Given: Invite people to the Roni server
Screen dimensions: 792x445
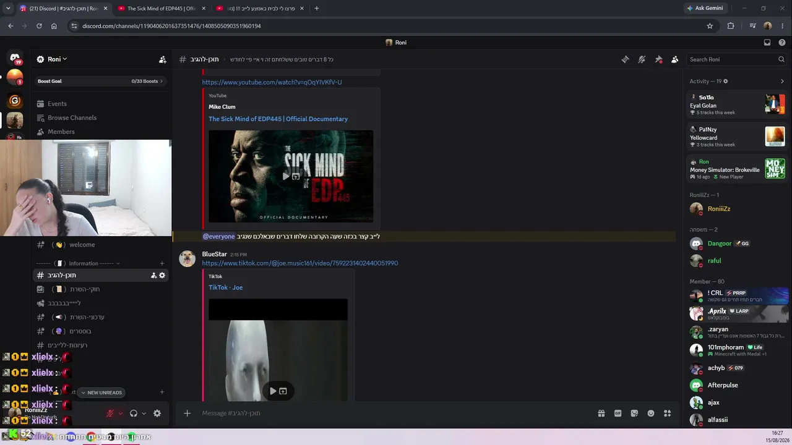Looking at the screenshot, I should pos(162,59).
